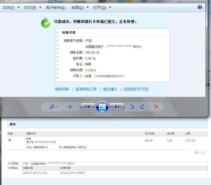Image resolution: width=211 pixels, height=185 pixels.
Task: Start the slideshow with center round button
Action: pyautogui.click(x=102, y=107)
